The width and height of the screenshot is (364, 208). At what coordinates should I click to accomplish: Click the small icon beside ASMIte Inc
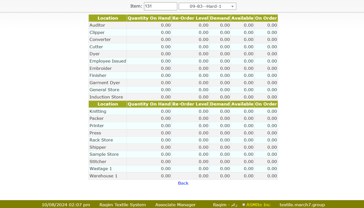click(x=244, y=205)
